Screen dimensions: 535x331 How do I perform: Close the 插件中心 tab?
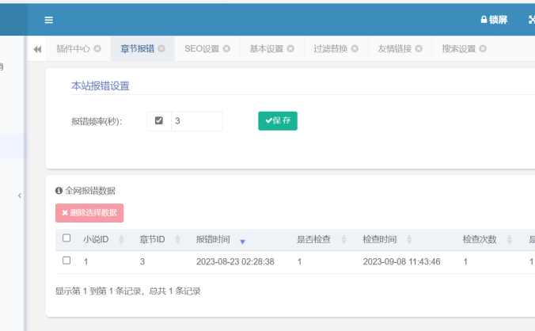(97, 49)
